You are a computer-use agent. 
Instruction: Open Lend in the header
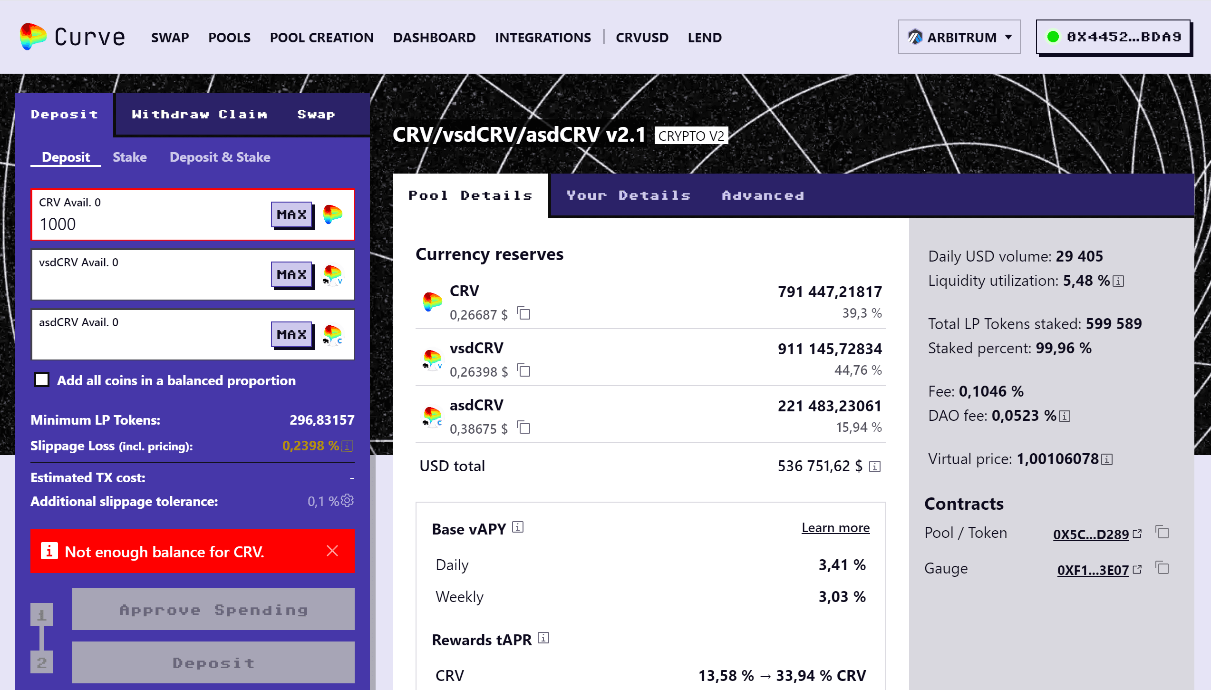pyautogui.click(x=705, y=38)
